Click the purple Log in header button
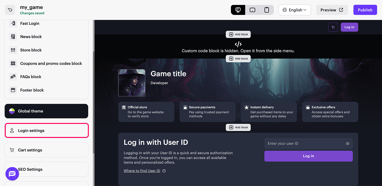The image size is (382, 186). pos(349,27)
